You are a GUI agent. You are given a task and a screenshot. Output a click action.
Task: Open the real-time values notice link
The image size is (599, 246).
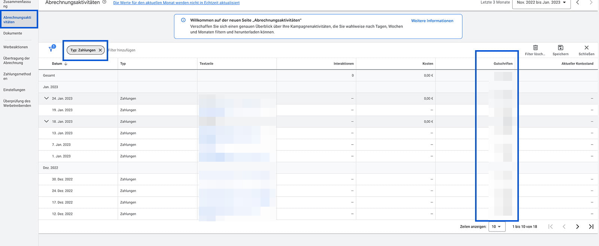pos(176,3)
